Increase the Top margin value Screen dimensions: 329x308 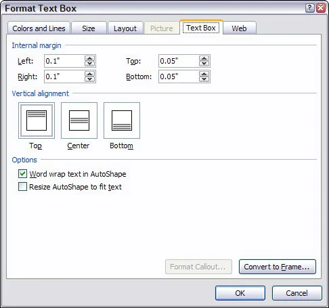click(x=204, y=58)
